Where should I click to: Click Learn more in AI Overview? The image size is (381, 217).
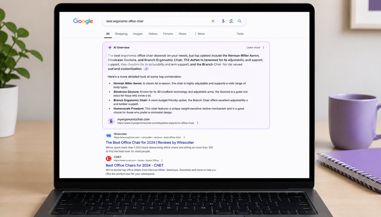click(253, 47)
